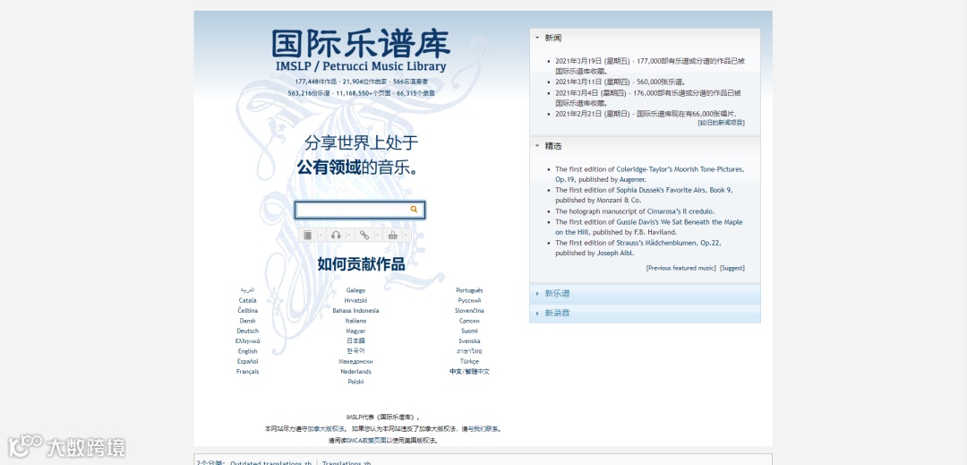Click the chain link icon button
The height and width of the screenshot is (465, 967).
pyautogui.click(x=364, y=235)
